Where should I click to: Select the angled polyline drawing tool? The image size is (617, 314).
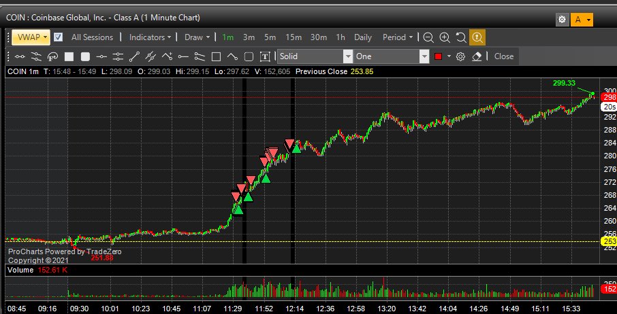click(232, 56)
